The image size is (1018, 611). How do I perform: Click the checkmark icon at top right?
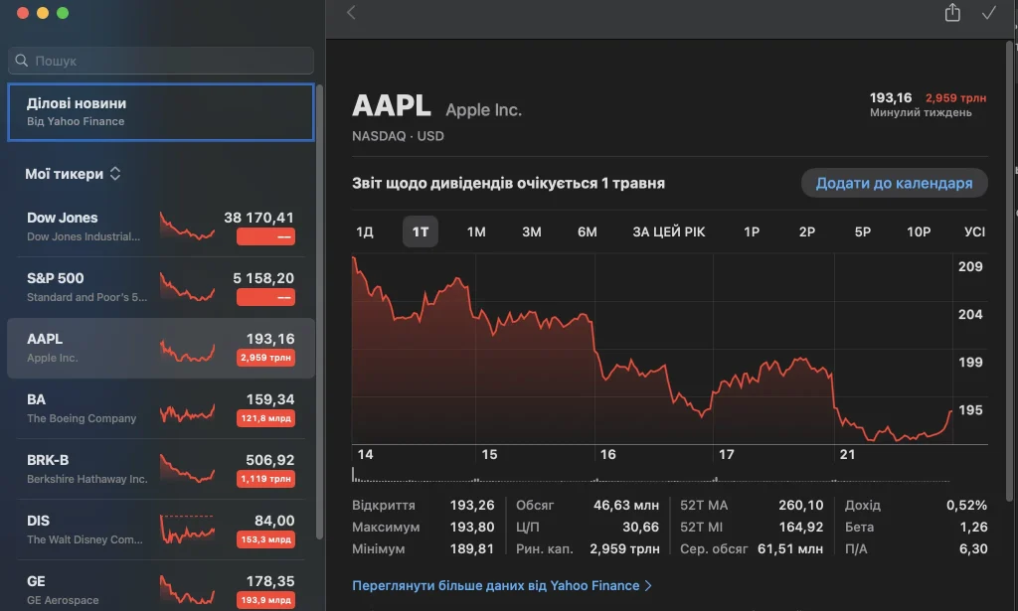(x=989, y=12)
